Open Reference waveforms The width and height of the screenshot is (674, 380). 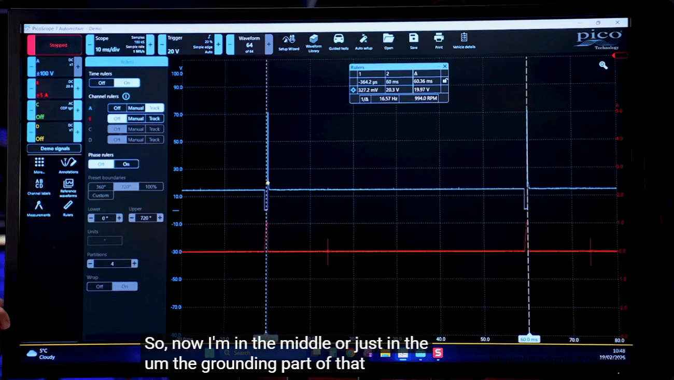point(68,187)
